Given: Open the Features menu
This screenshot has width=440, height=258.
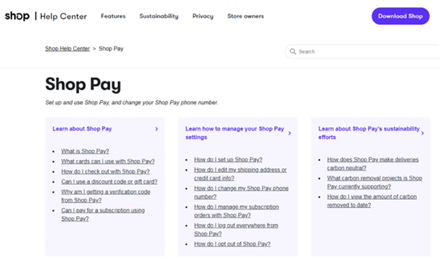Looking at the screenshot, I should tap(114, 16).
